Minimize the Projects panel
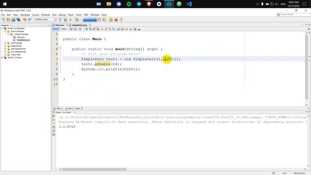This screenshot has height=175, width=311. click(49, 25)
